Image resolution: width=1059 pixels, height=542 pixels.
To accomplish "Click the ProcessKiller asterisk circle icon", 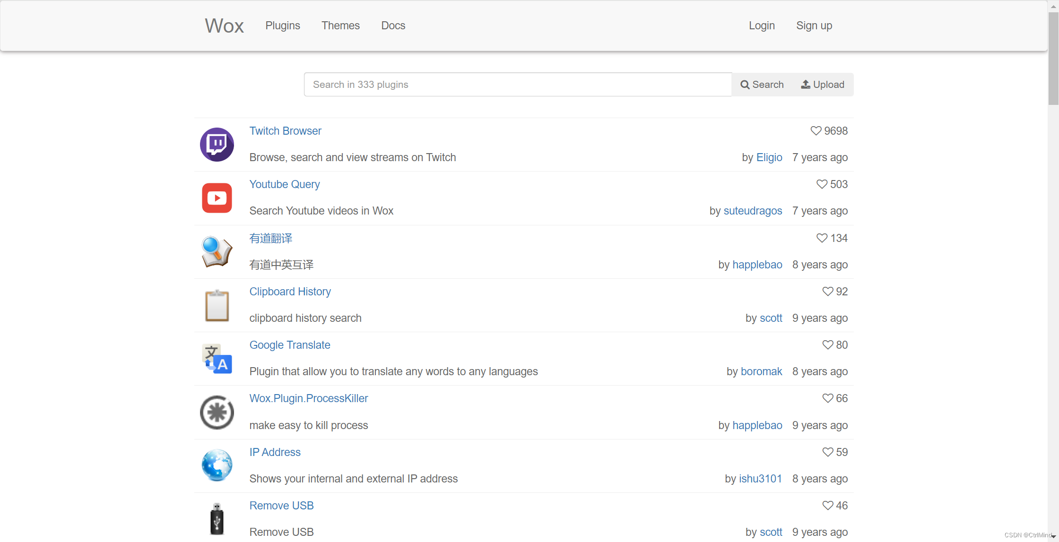I will (x=217, y=412).
